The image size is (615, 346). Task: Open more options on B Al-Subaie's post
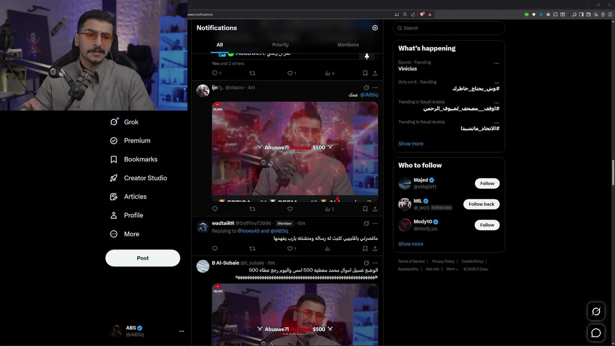pos(375,263)
